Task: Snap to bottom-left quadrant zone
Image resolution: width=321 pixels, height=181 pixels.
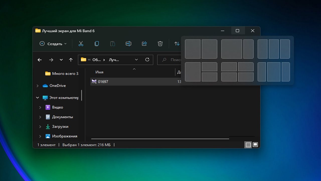Action: 229,77
